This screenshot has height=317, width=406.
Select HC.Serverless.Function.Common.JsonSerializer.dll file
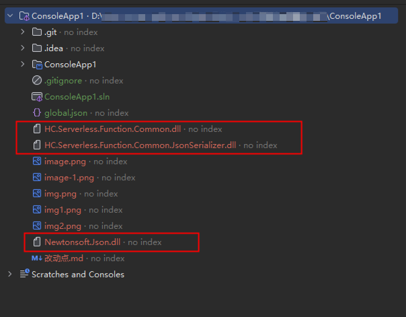pos(140,145)
